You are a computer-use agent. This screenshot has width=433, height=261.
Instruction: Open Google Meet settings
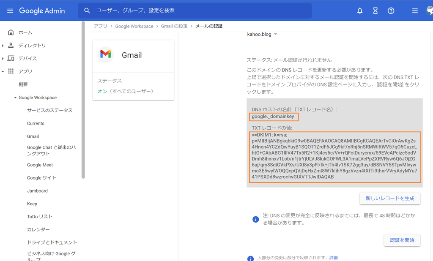pos(40,165)
